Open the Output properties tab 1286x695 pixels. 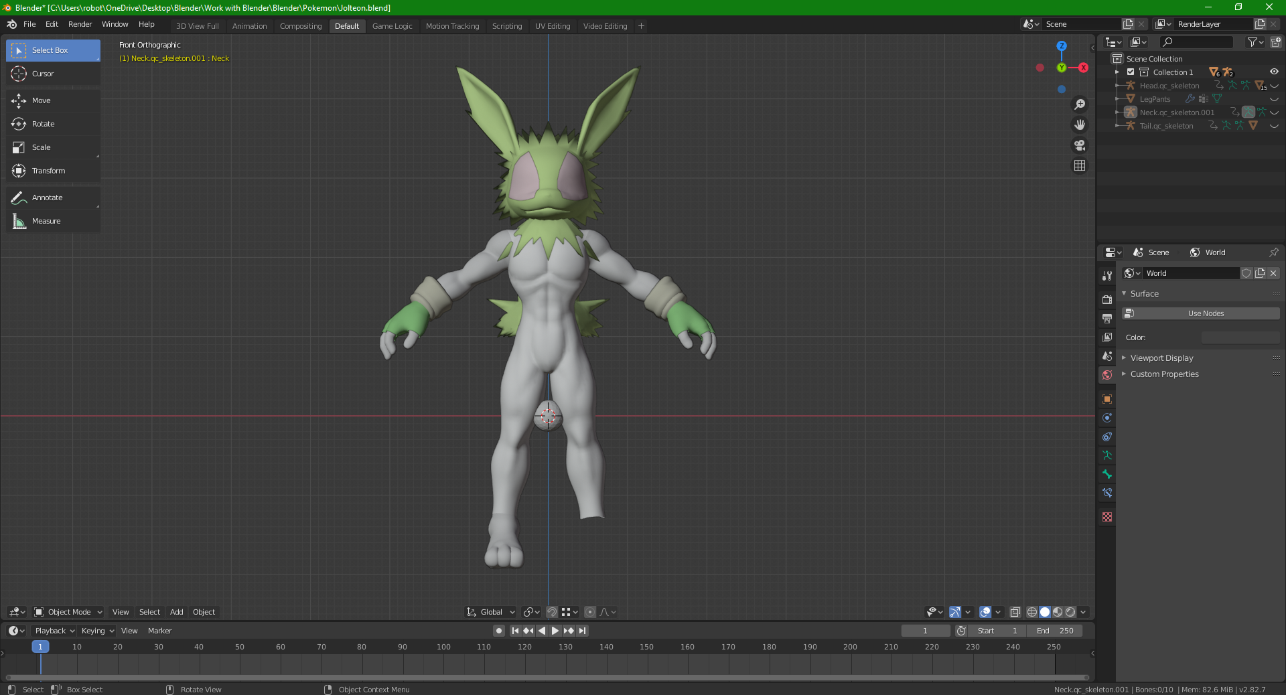(1107, 318)
